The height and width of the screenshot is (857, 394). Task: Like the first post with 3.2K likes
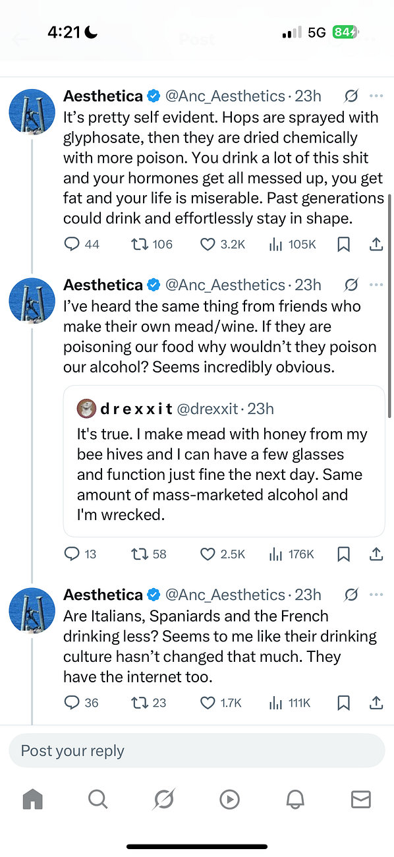tap(223, 245)
